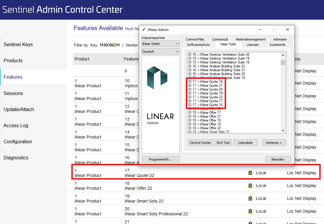Open the Deutsch language dropdown
This screenshot has width=324, height=224.
[x=161, y=52]
